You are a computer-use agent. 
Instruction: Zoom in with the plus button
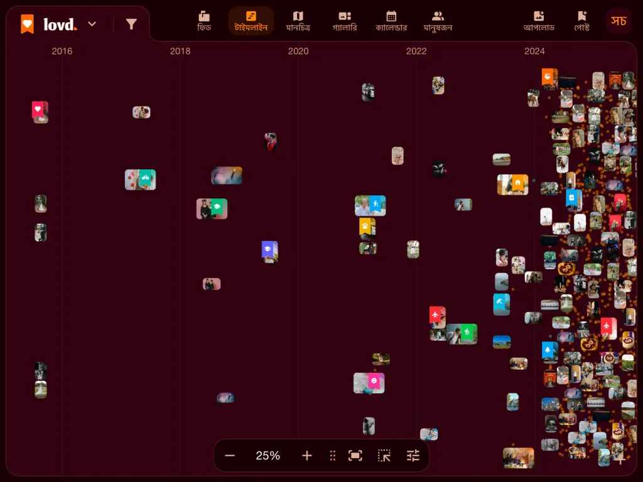point(306,456)
